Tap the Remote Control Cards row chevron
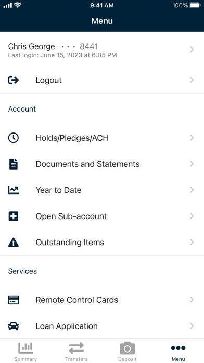The image size is (204, 363). 192,300
